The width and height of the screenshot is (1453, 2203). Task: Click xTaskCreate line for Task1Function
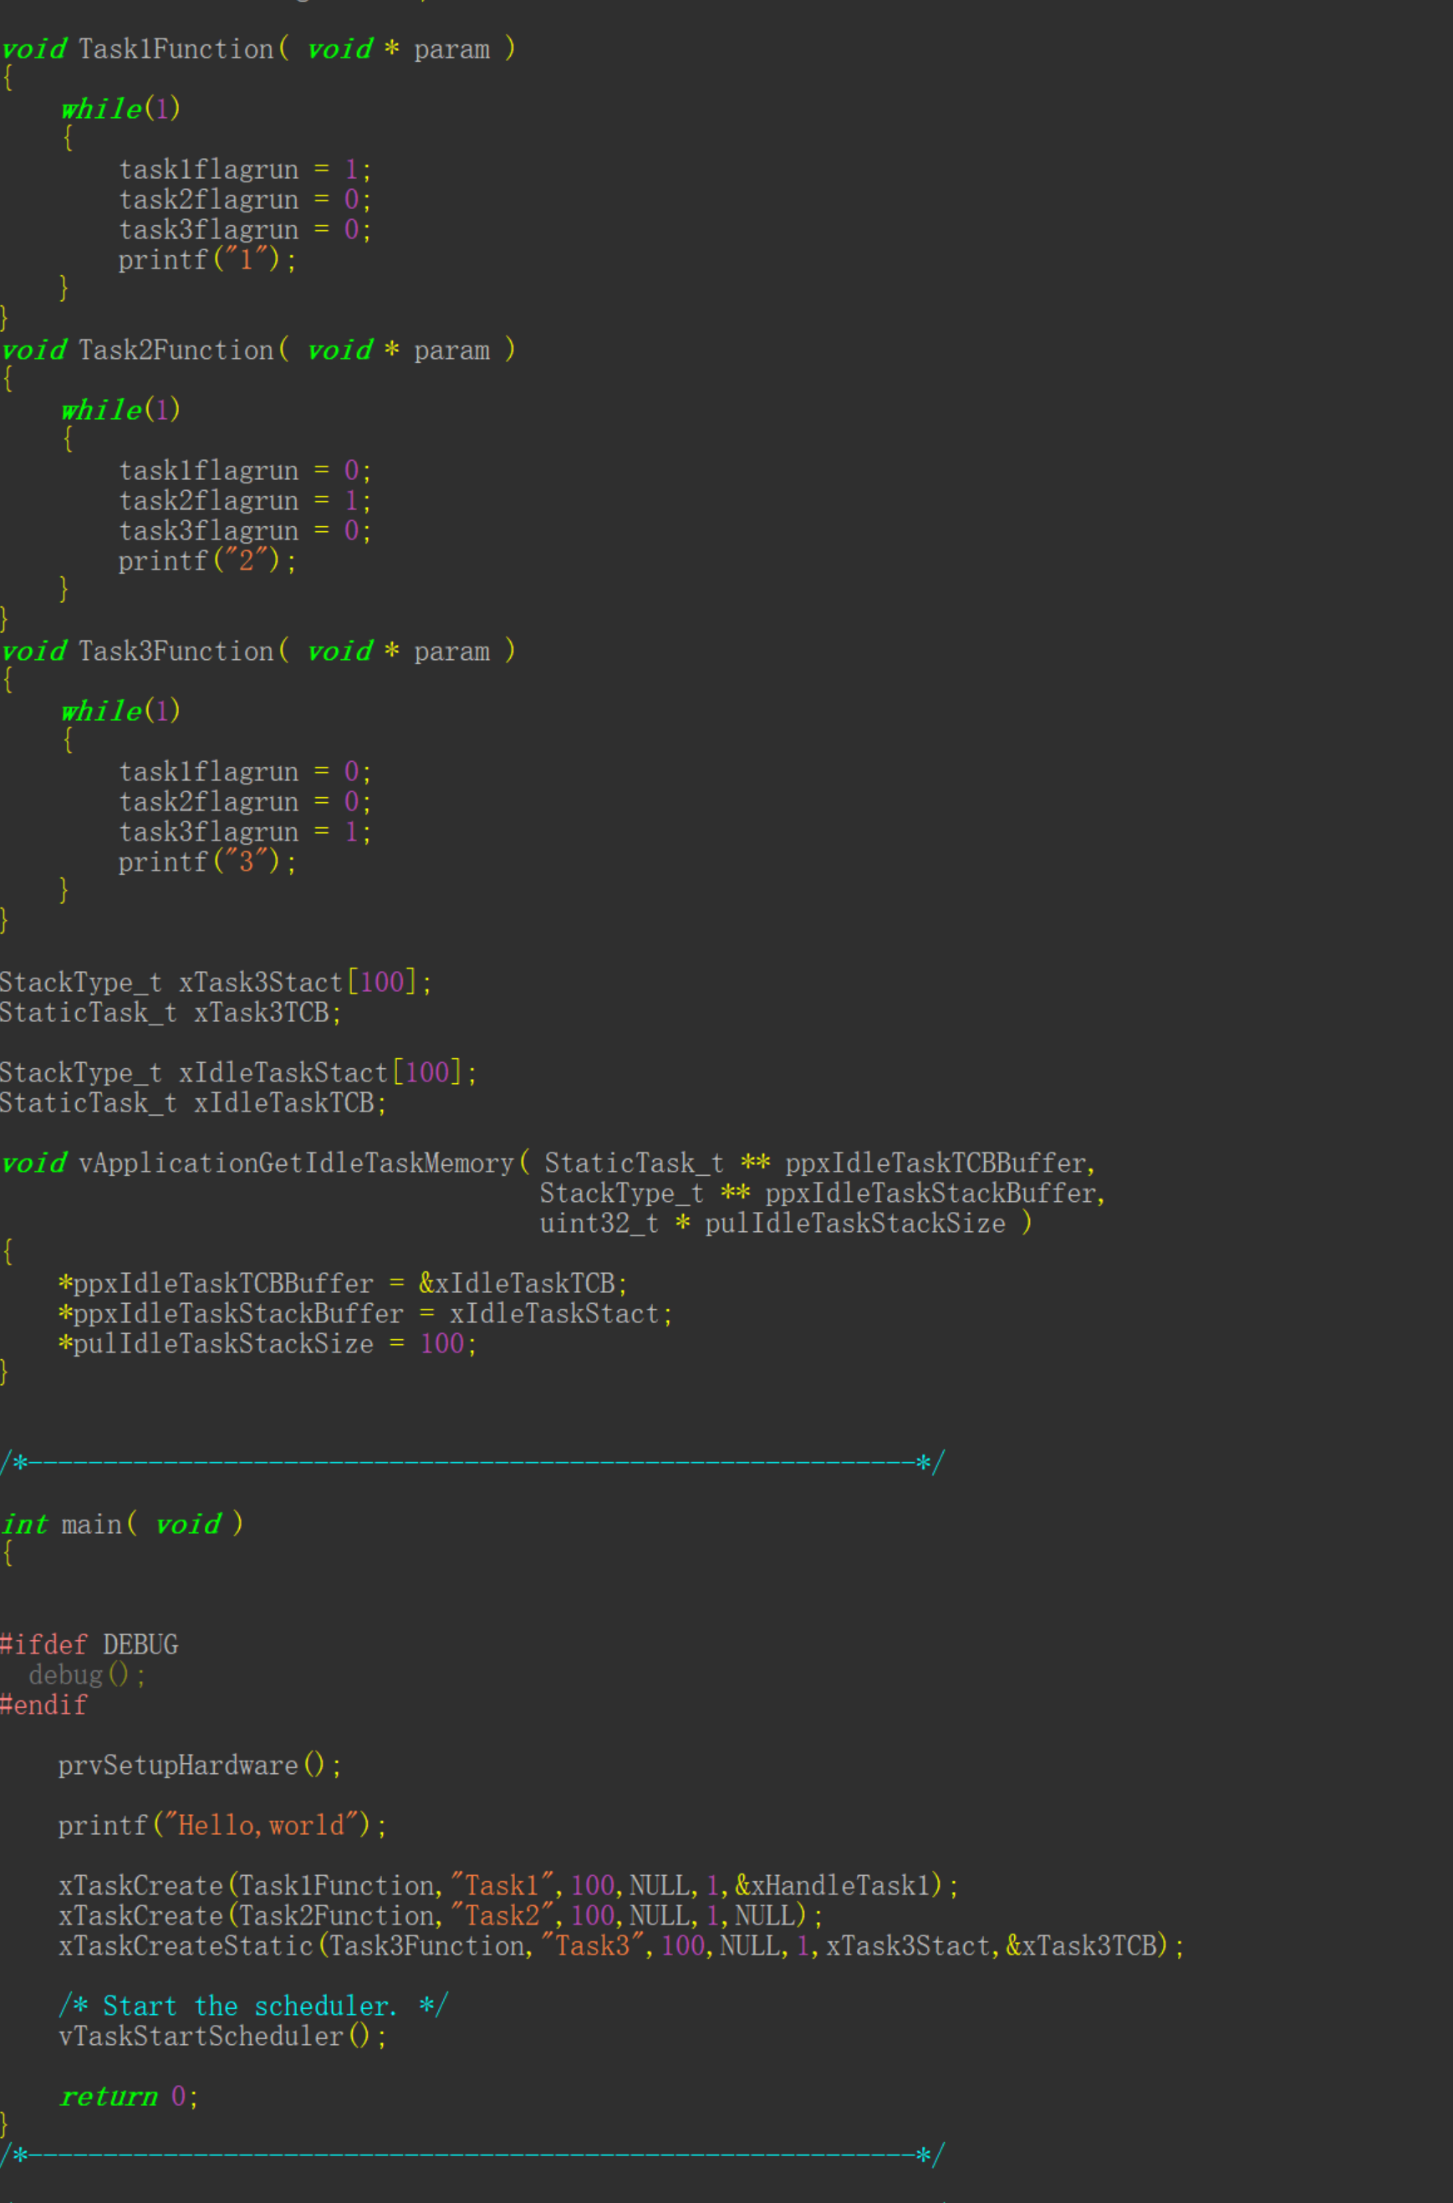point(507,1886)
